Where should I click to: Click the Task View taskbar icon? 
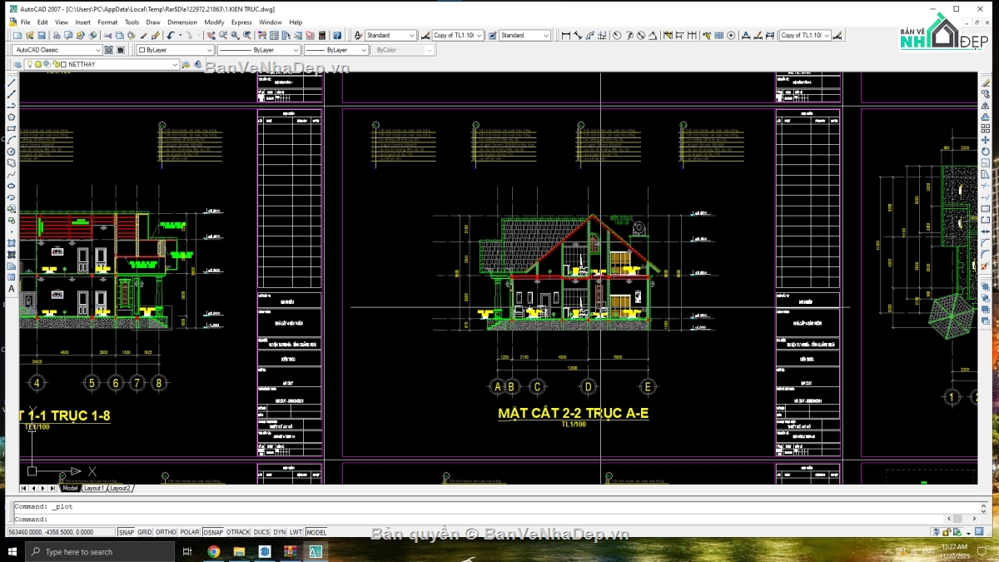point(187,551)
